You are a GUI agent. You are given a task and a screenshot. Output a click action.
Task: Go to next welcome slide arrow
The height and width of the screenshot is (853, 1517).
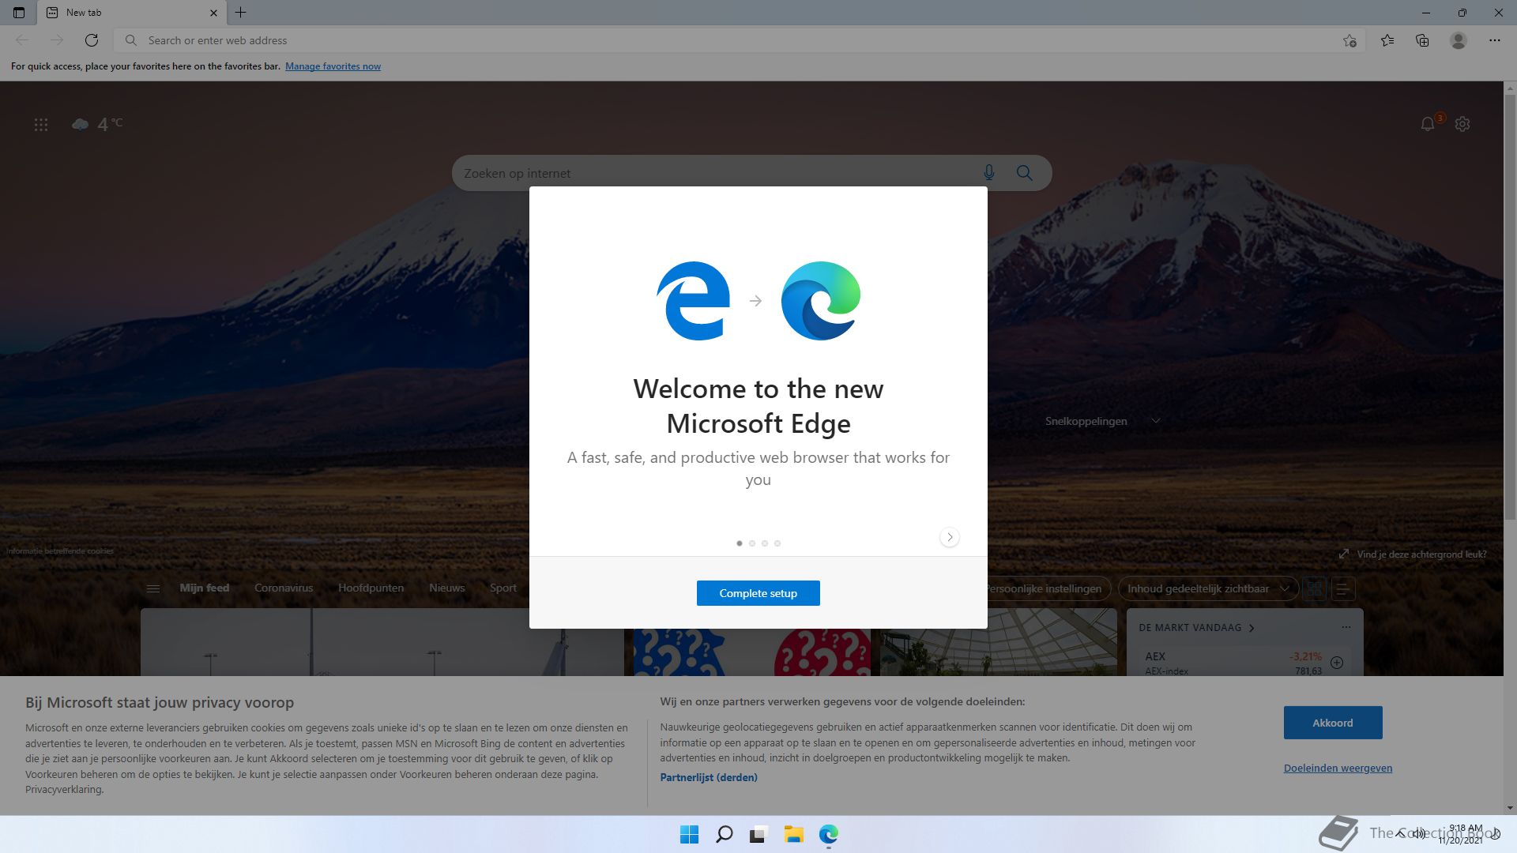click(950, 537)
